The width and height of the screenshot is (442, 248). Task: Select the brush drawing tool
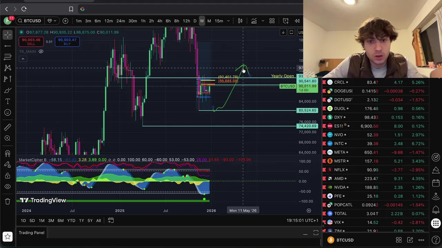coord(8,90)
